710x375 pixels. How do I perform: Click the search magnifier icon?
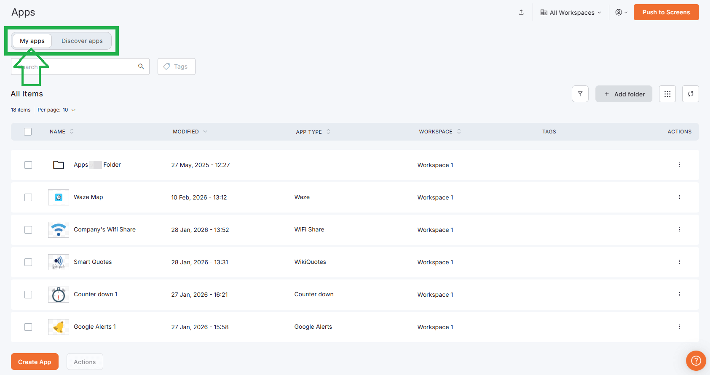141,66
